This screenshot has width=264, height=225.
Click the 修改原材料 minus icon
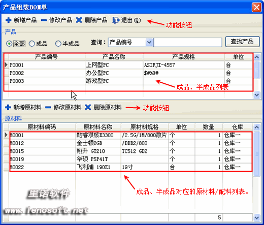pyautogui.click(x=48, y=107)
